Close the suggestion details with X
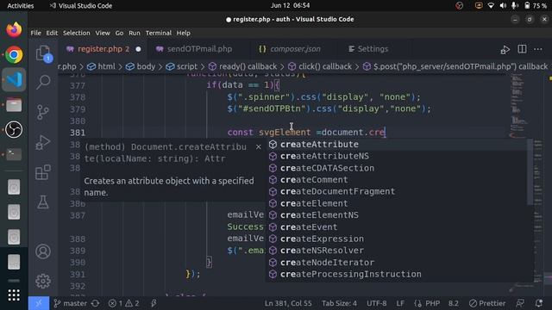Viewport: 552px width, 310px height. pyautogui.click(x=259, y=147)
